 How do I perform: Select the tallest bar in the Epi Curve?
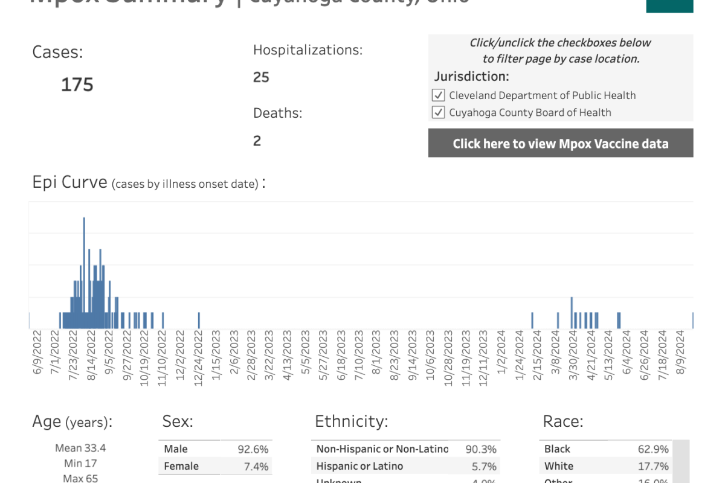coord(84,273)
